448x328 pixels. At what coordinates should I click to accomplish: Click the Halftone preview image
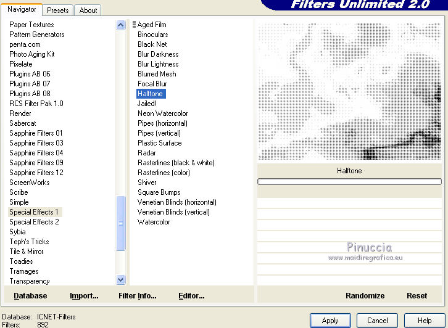click(349, 91)
